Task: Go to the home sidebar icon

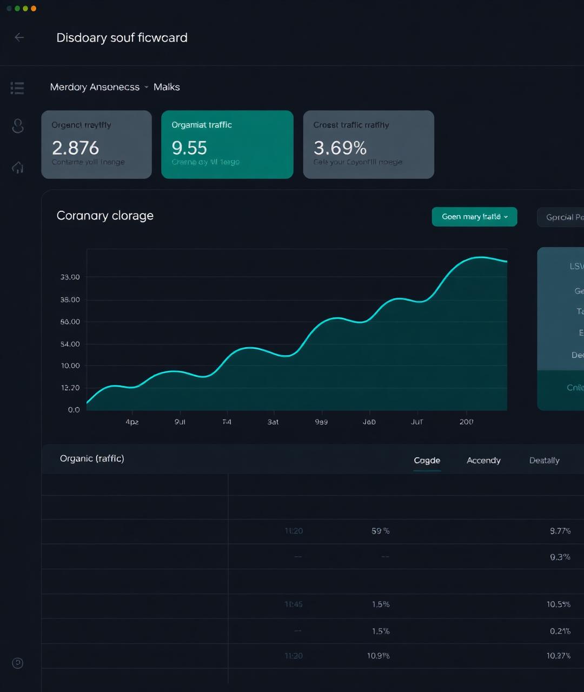Action: point(17,168)
